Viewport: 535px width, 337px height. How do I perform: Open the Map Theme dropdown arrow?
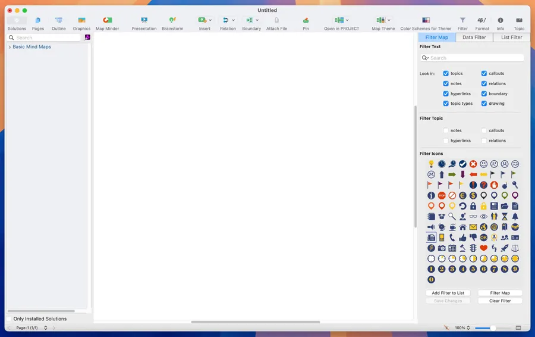tap(389, 20)
